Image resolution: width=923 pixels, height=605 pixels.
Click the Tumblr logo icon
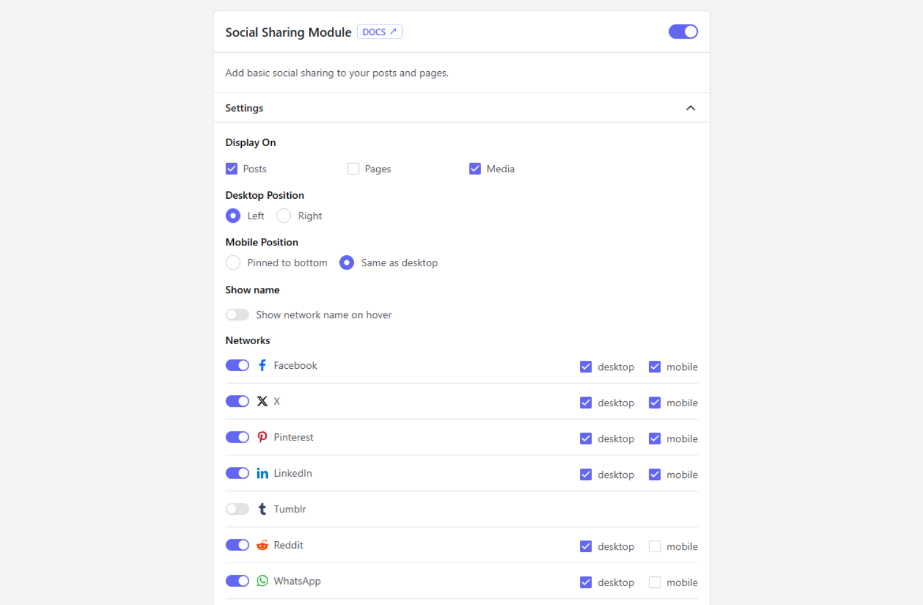click(262, 509)
